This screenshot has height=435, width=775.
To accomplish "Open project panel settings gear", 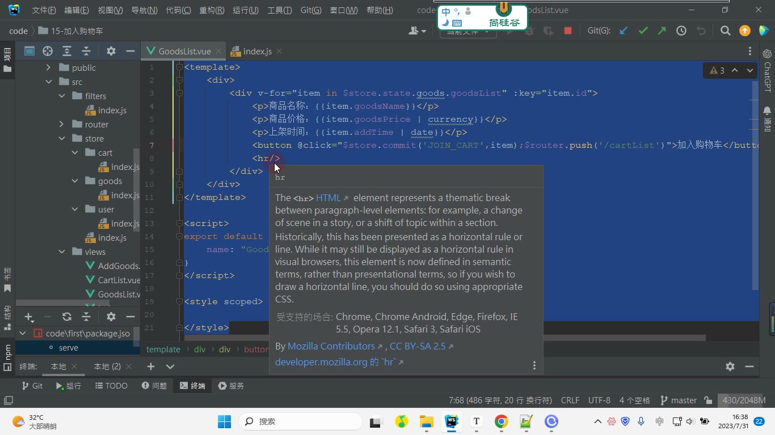I will click(111, 51).
